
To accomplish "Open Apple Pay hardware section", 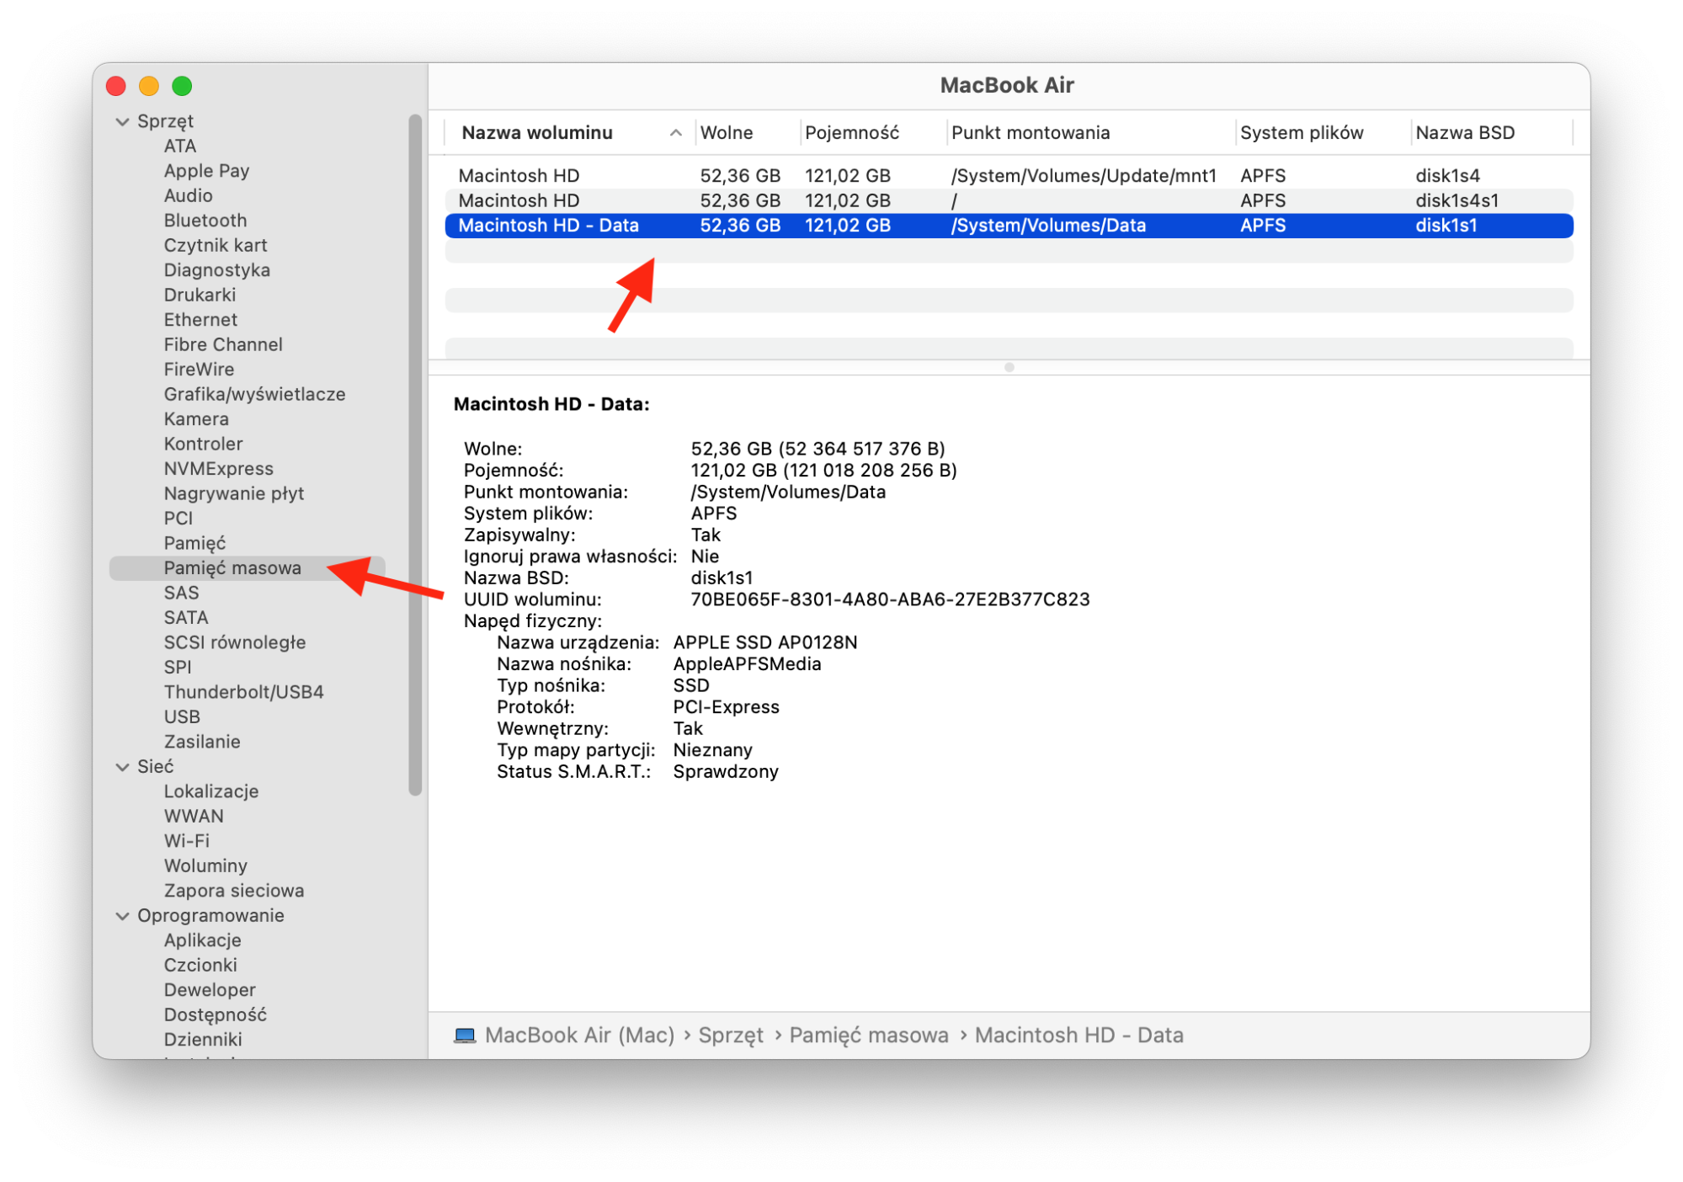I will 206,171.
